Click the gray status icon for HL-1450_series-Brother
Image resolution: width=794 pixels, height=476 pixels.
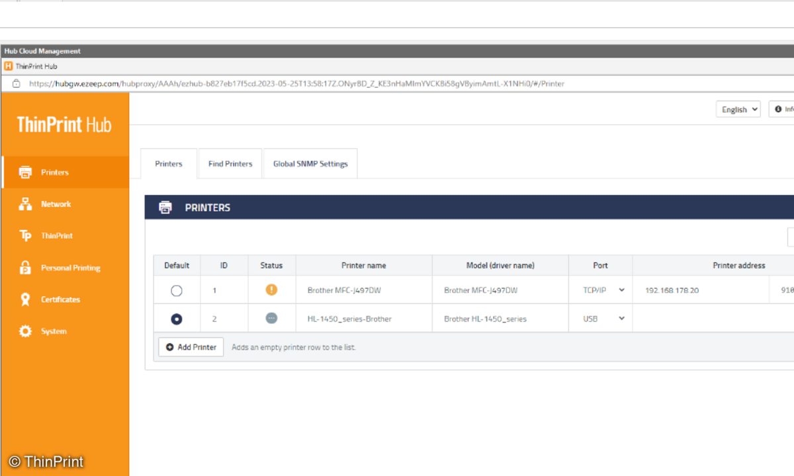pos(271,318)
